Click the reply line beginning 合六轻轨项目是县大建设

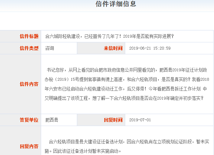coord(129,142)
